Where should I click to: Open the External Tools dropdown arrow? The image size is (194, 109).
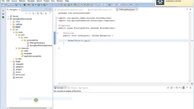point(47,5)
